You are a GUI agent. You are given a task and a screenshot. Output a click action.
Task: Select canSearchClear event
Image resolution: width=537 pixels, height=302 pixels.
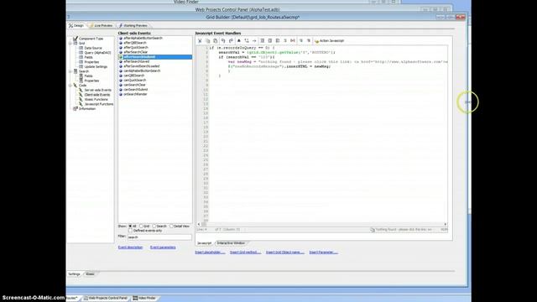pos(134,85)
